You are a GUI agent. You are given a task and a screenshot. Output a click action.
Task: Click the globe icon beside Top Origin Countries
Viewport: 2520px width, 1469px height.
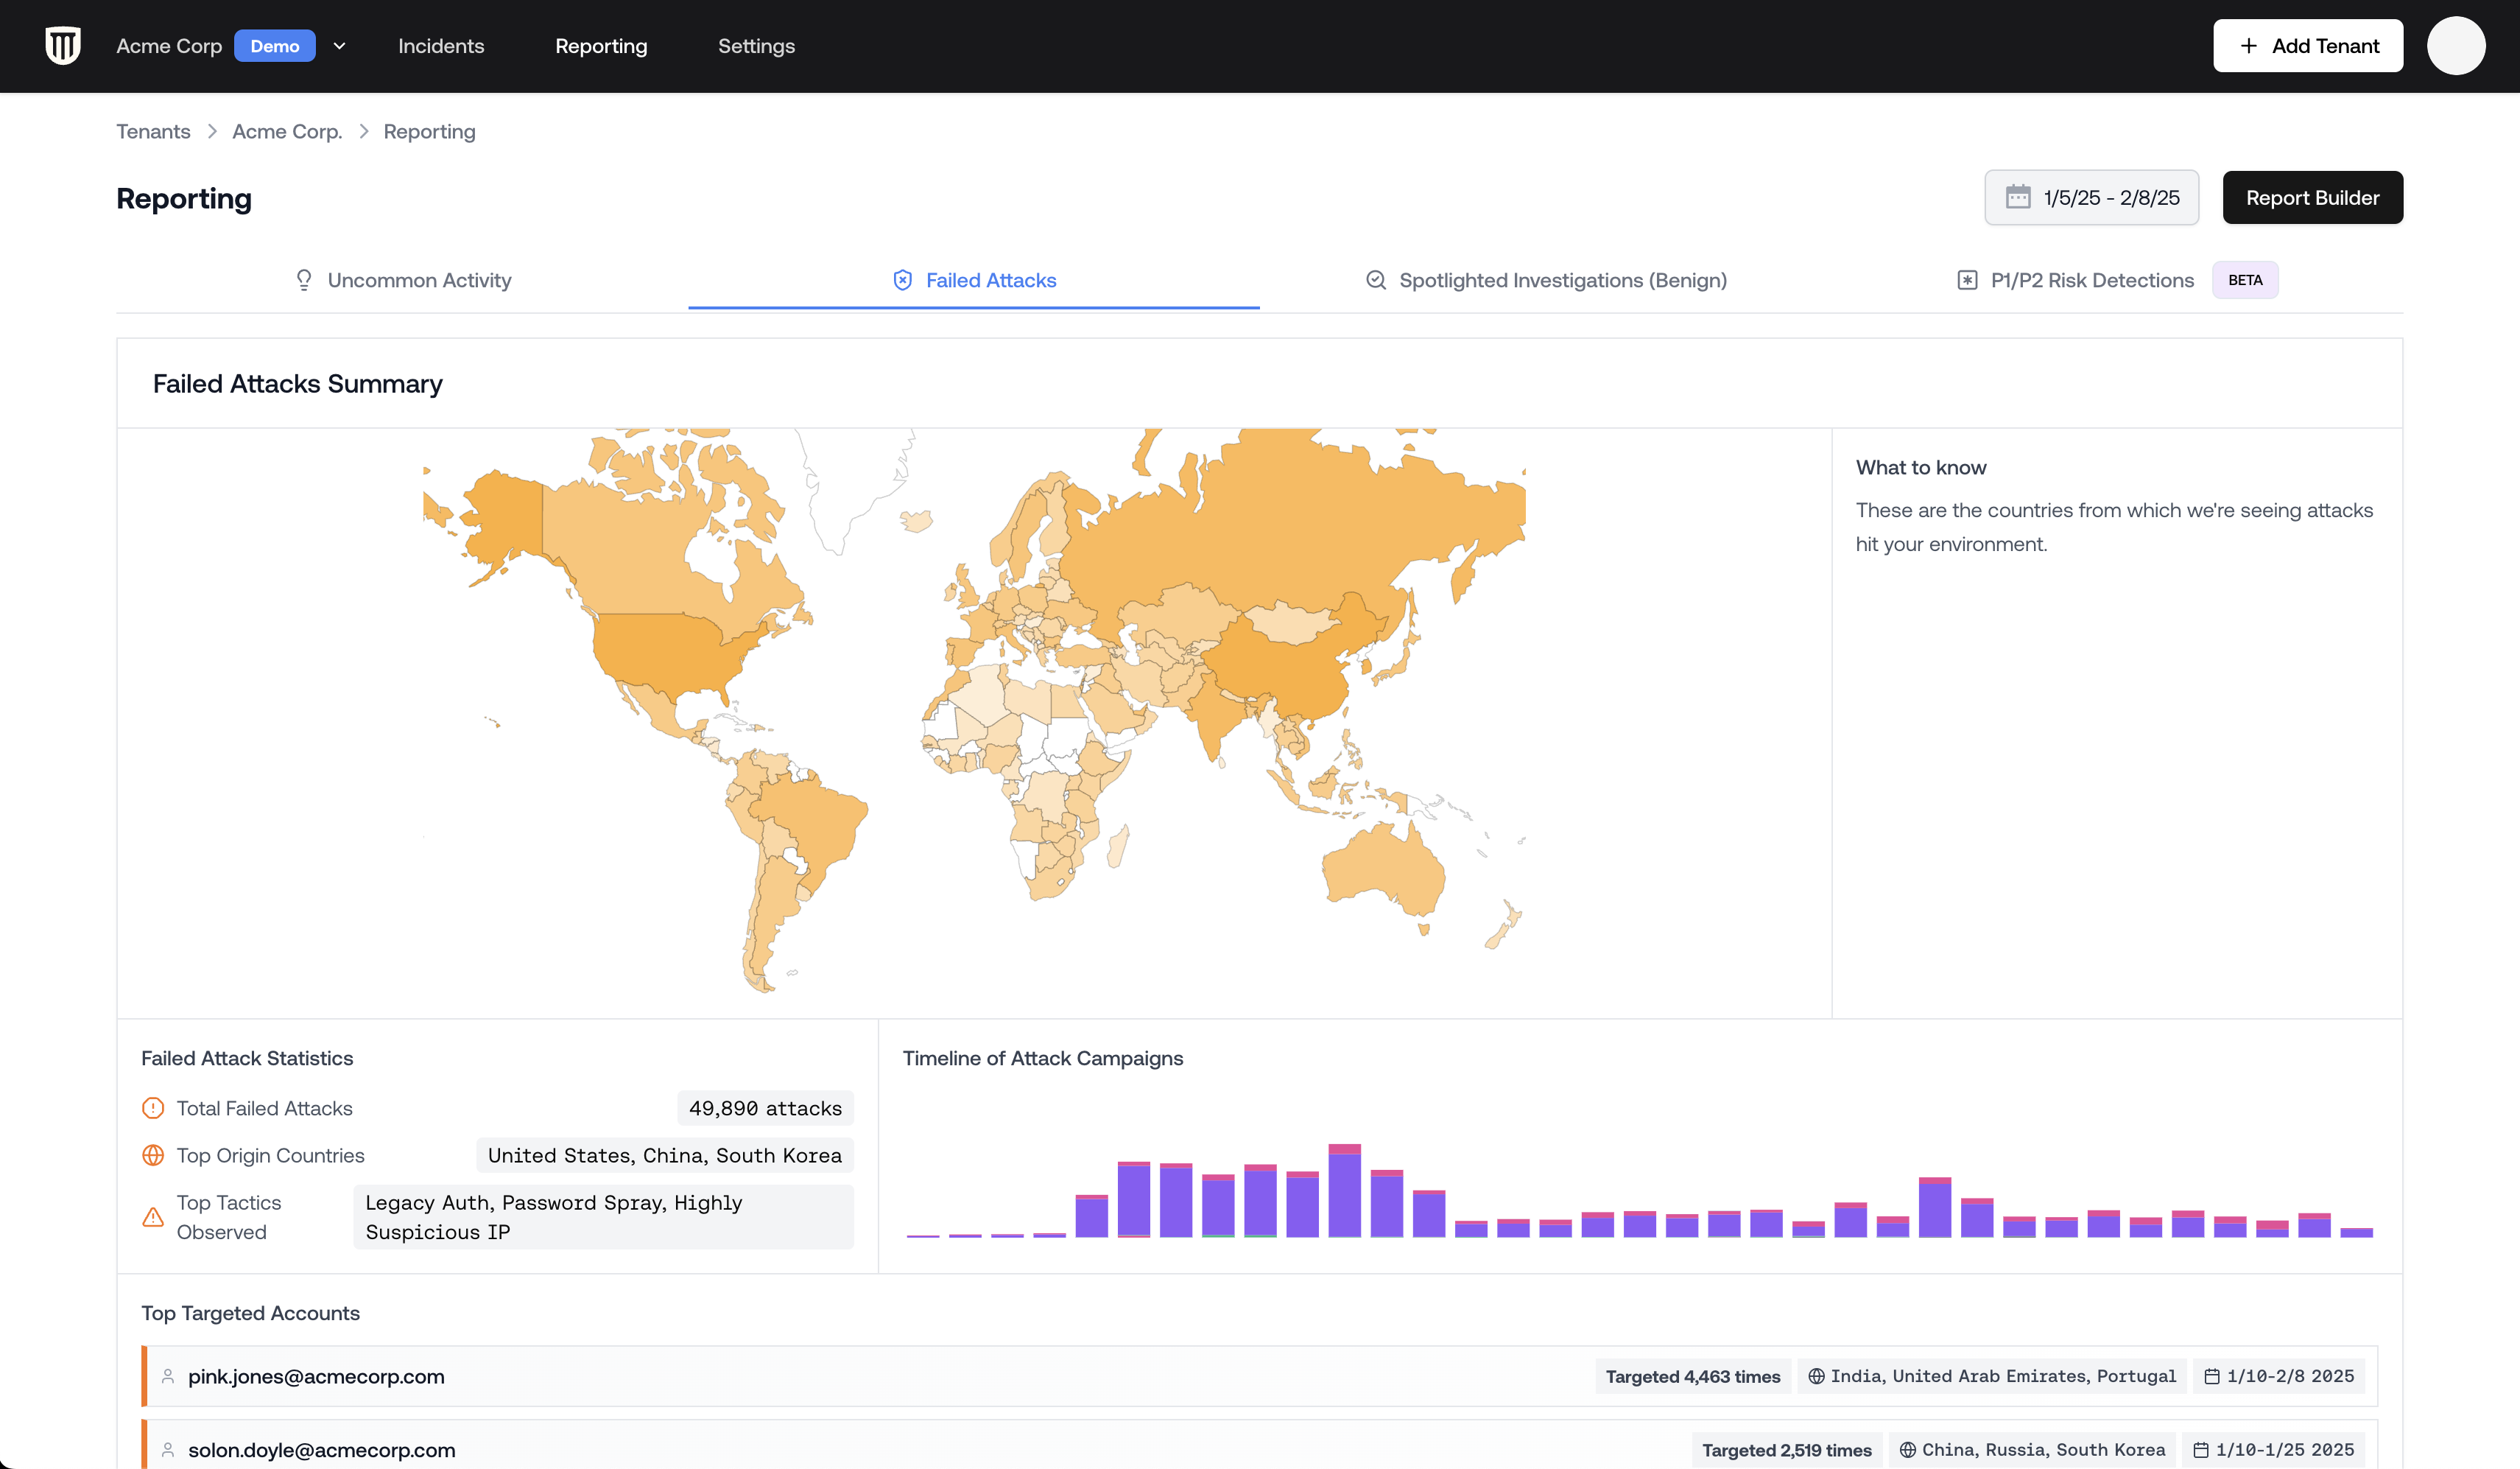coord(153,1156)
